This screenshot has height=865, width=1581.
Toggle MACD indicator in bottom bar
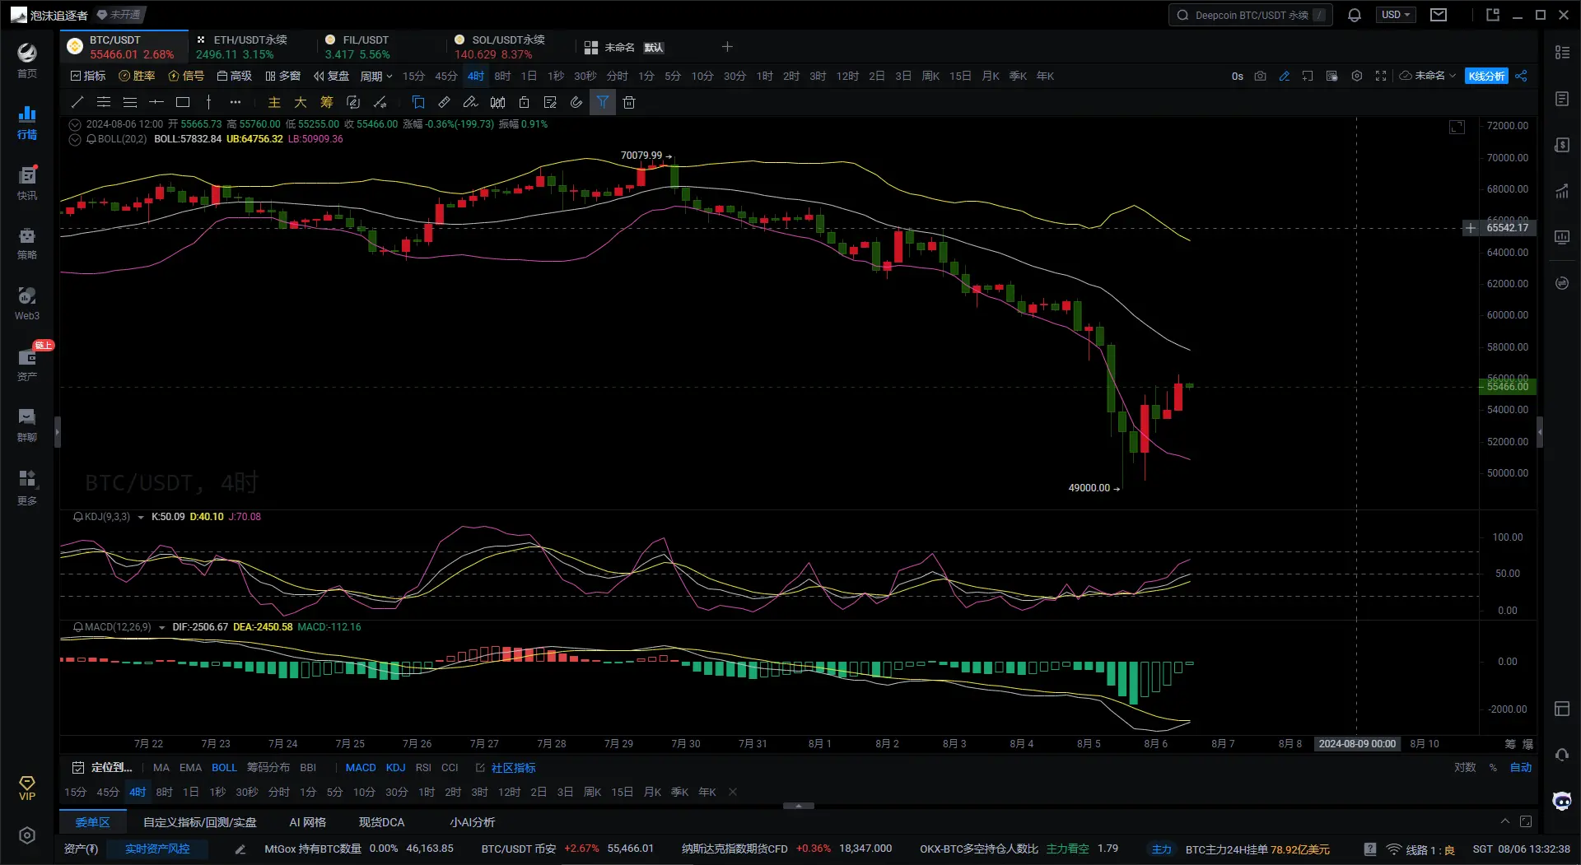tap(361, 767)
